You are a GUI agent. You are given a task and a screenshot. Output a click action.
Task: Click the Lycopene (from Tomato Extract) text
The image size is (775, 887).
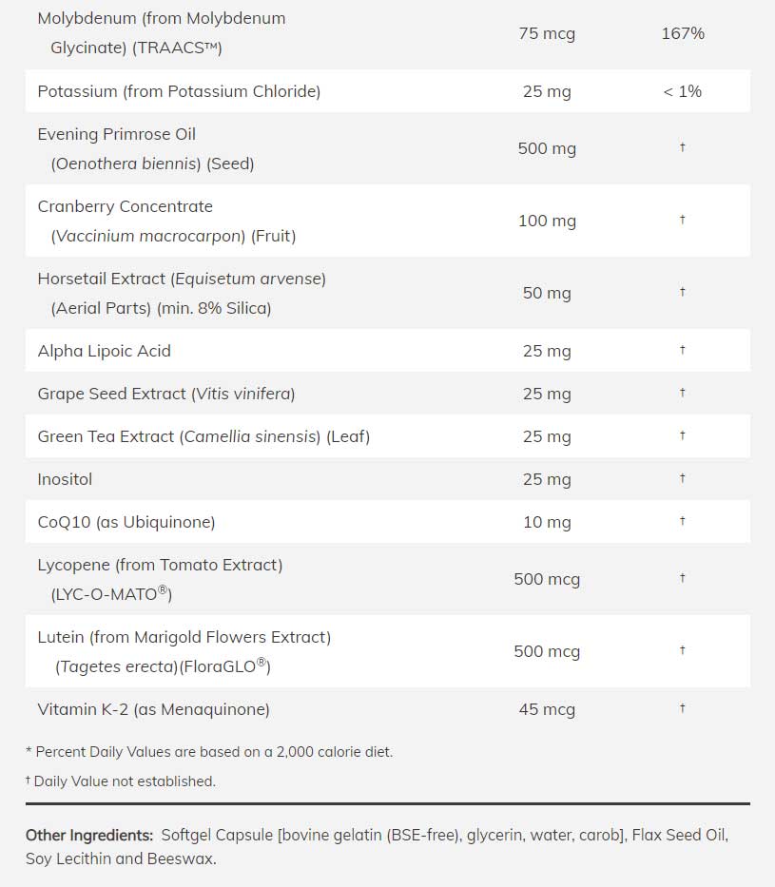(x=160, y=565)
